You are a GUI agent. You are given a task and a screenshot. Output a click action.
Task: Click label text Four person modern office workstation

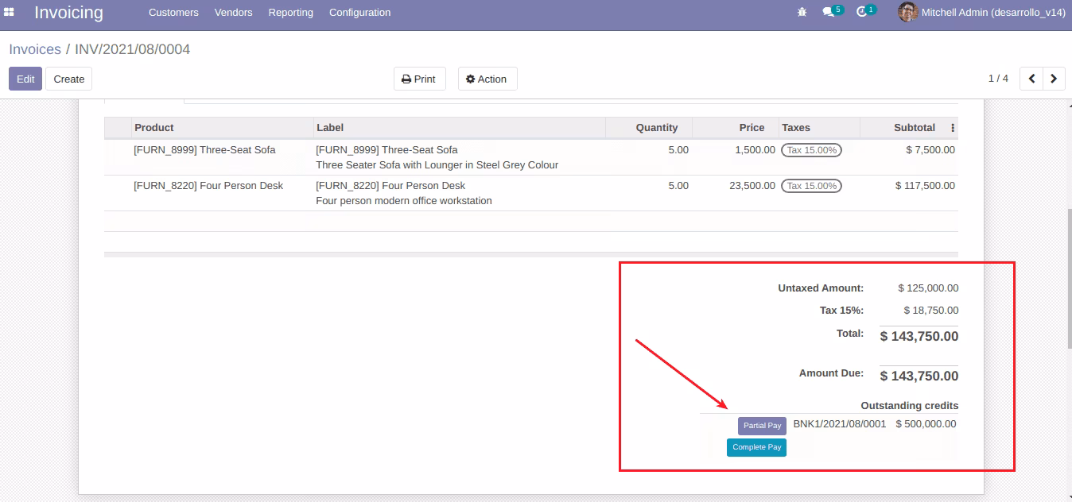click(404, 201)
